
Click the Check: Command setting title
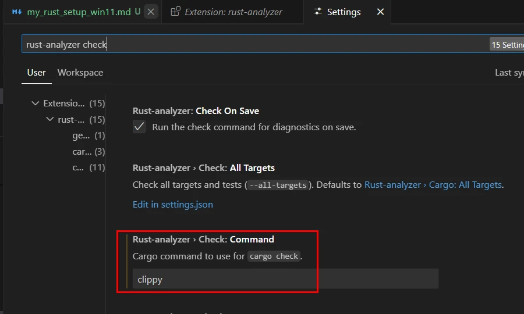(203, 239)
